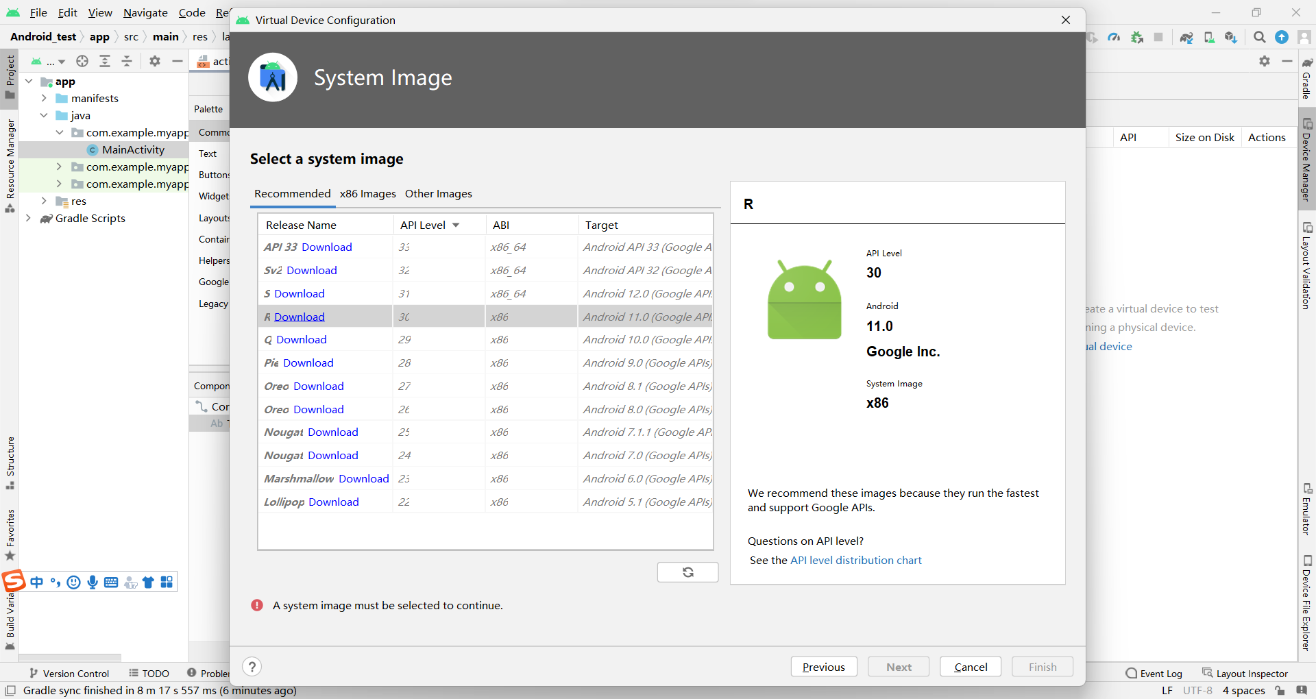
Task: Click the refresh system images button
Action: [687, 572]
